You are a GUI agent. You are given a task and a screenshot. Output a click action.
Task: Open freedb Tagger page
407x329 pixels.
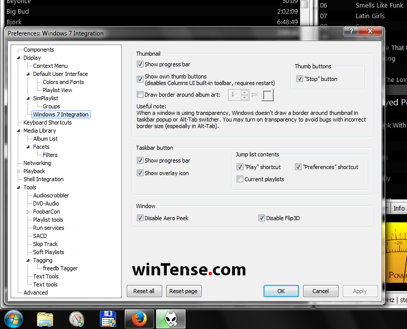click(x=60, y=268)
